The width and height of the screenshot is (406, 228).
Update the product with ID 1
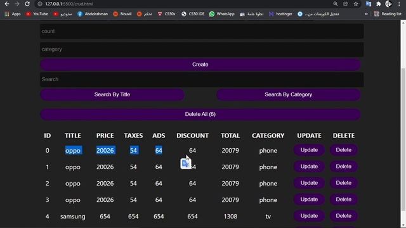pyautogui.click(x=309, y=167)
